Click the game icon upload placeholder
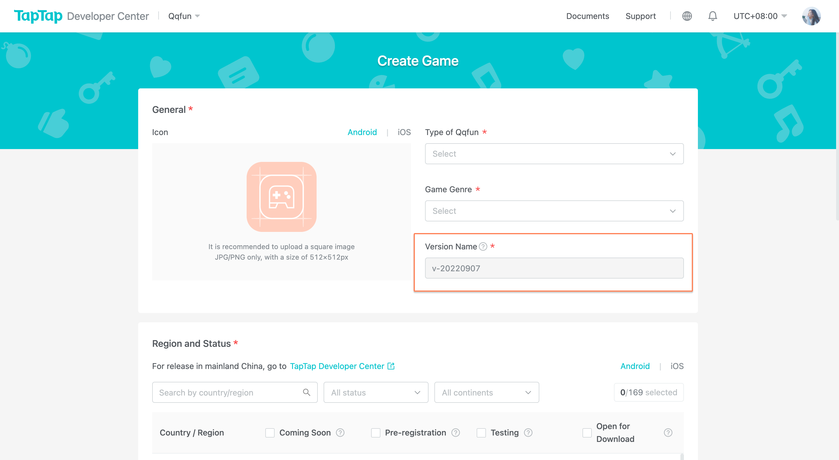 (281, 197)
